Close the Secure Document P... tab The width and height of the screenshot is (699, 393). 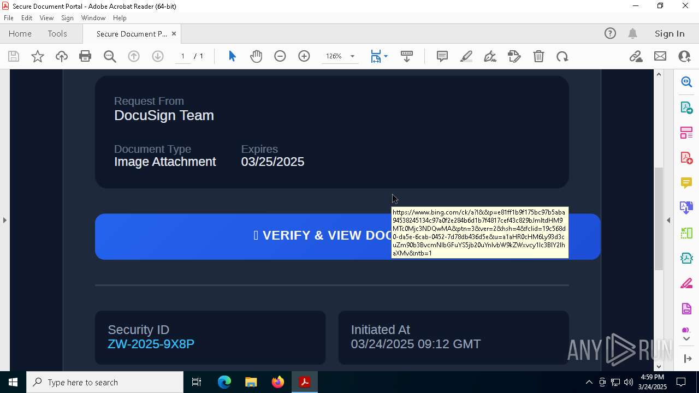[x=174, y=33]
